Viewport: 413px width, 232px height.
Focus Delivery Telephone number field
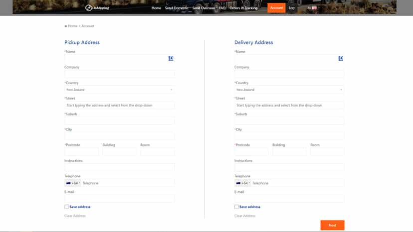point(298,183)
